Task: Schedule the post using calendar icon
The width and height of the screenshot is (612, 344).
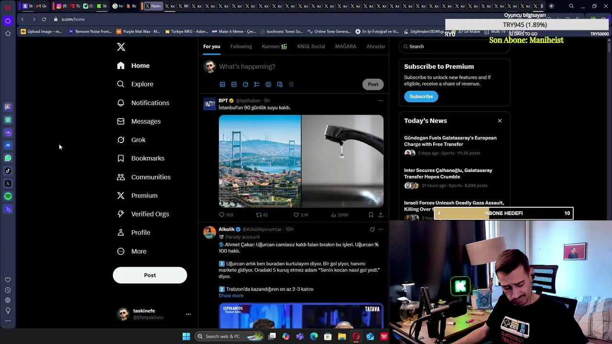Action: tap(280, 85)
